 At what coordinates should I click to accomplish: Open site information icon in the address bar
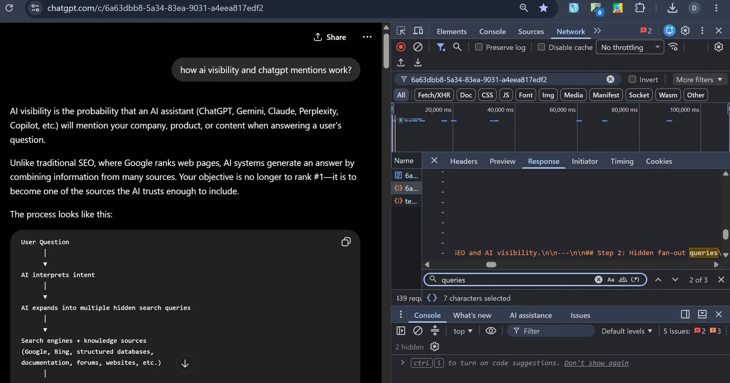tap(35, 8)
